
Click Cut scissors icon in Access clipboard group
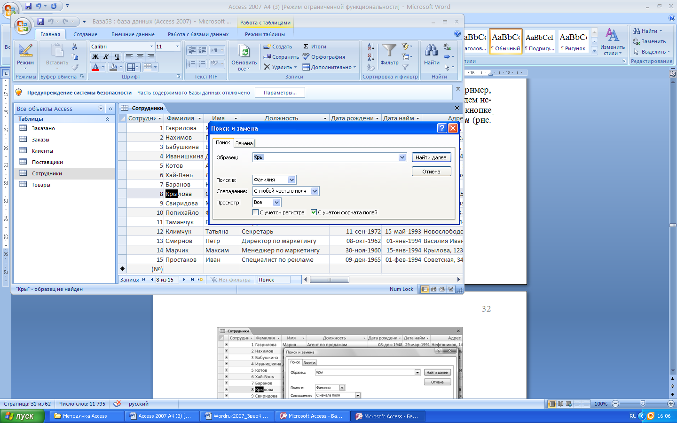74,47
